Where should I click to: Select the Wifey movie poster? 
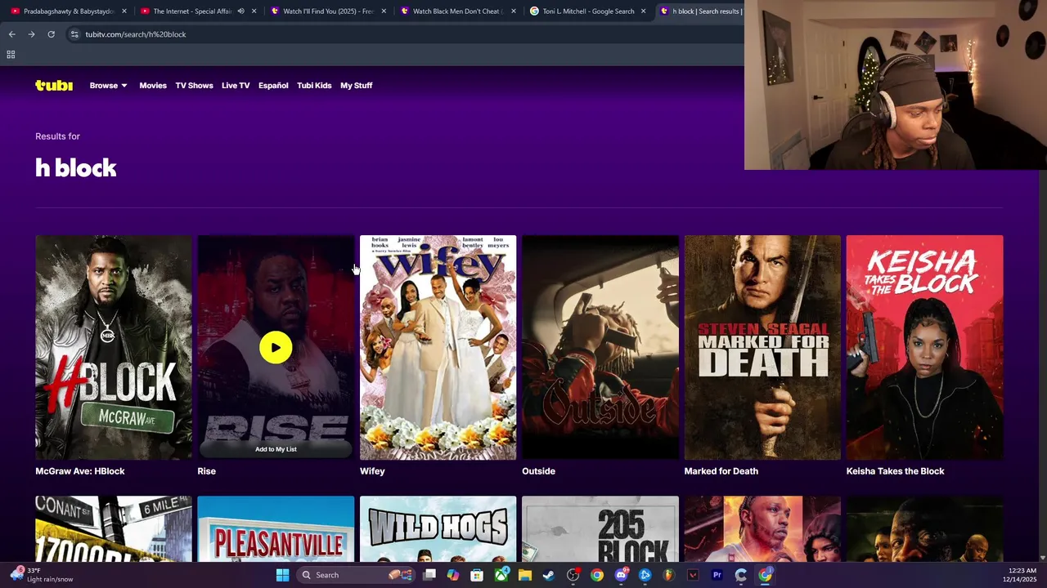[438, 347]
